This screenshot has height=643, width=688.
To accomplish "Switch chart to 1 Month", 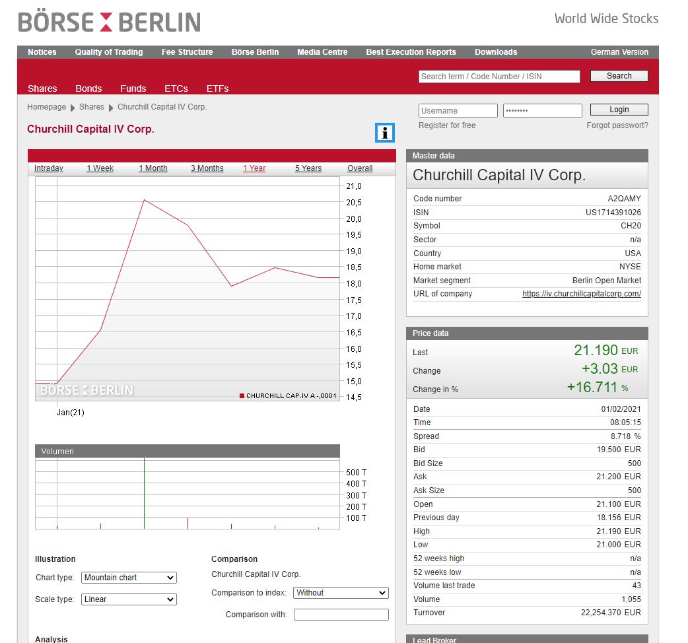I will click(153, 168).
